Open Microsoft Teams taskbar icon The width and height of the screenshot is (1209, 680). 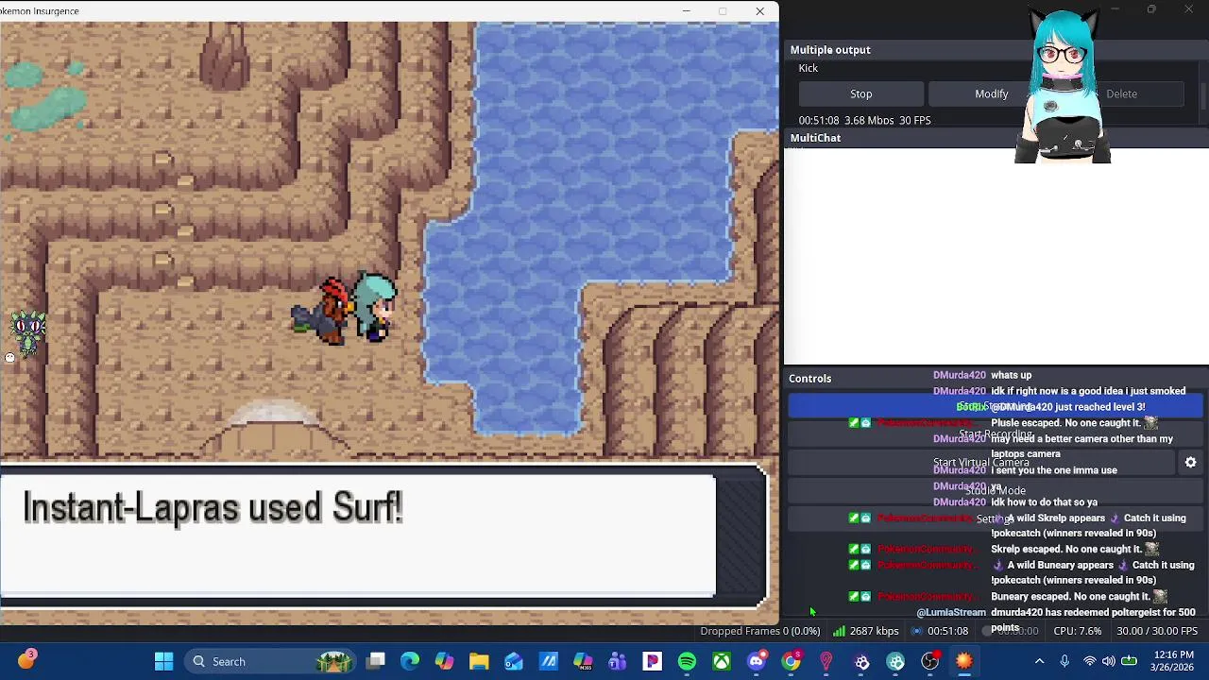tap(618, 661)
